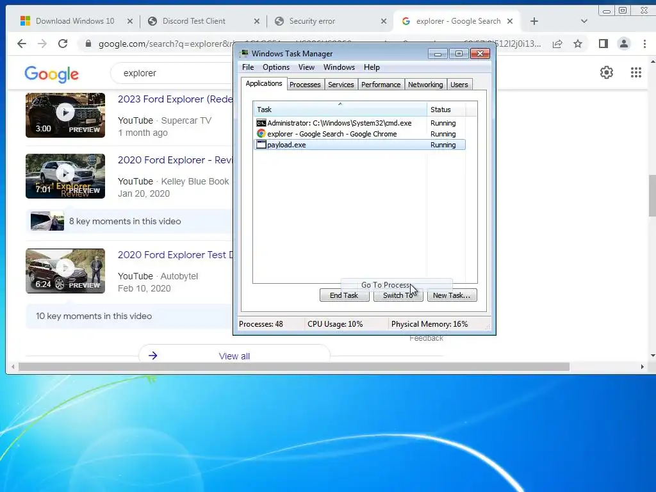The image size is (656, 492).
Task: Switch to Networking tab
Action: point(425,85)
